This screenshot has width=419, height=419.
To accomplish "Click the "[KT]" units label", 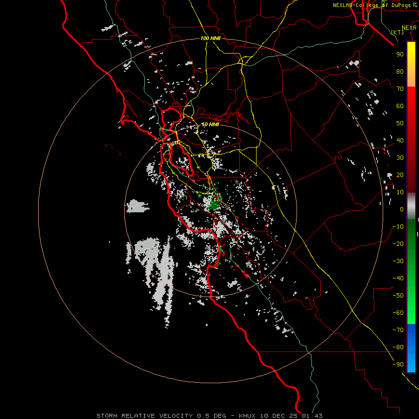I will (398, 32).
